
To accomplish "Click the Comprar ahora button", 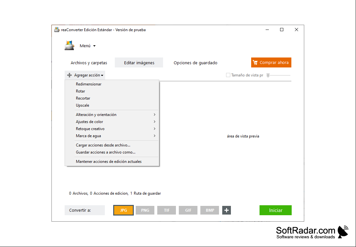I will pos(271,63).
